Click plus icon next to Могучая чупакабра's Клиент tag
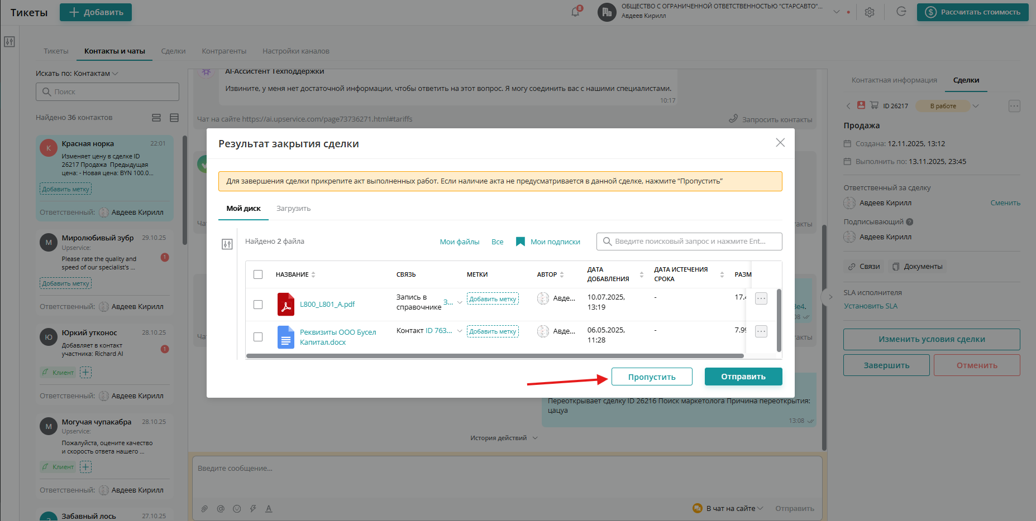Screen dimensions: 1036x521 click(85, 467)
